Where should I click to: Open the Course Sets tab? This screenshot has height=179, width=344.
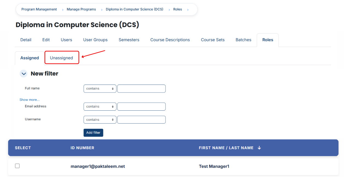coord(213,40)
